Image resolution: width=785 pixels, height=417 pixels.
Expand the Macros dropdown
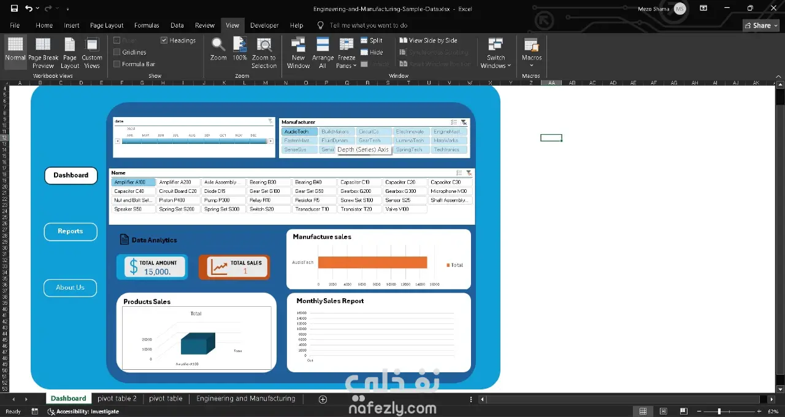pyautogui.click(x=532, y=66)
